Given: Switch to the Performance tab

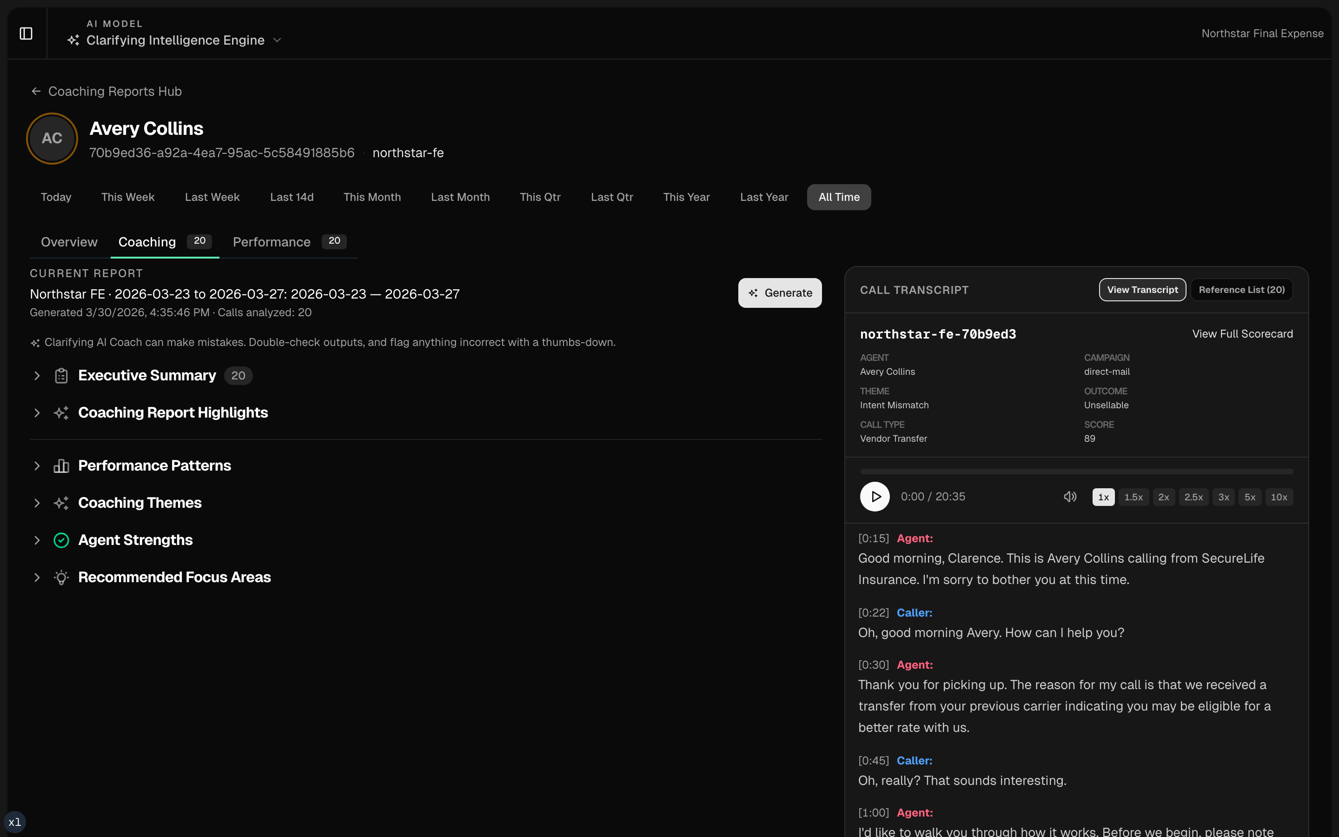Looking at the screenshot, I should tap(271, 242).
